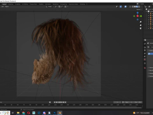Toggle auto keying record button
The height and width of the screenshot is (115, 153).
tap(50, 102)
